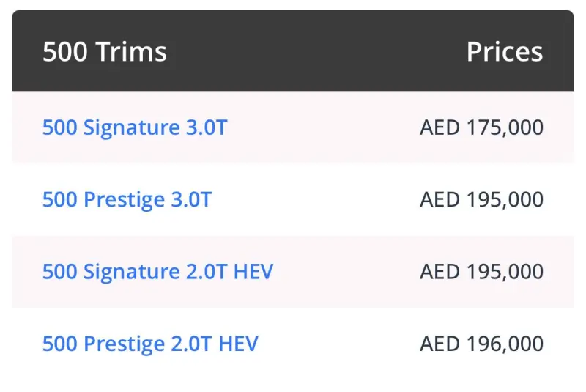Click blank space in the Signature 3.0T row
The width and height of the screenshot is (586, 392).
click(x=322, y=127)
